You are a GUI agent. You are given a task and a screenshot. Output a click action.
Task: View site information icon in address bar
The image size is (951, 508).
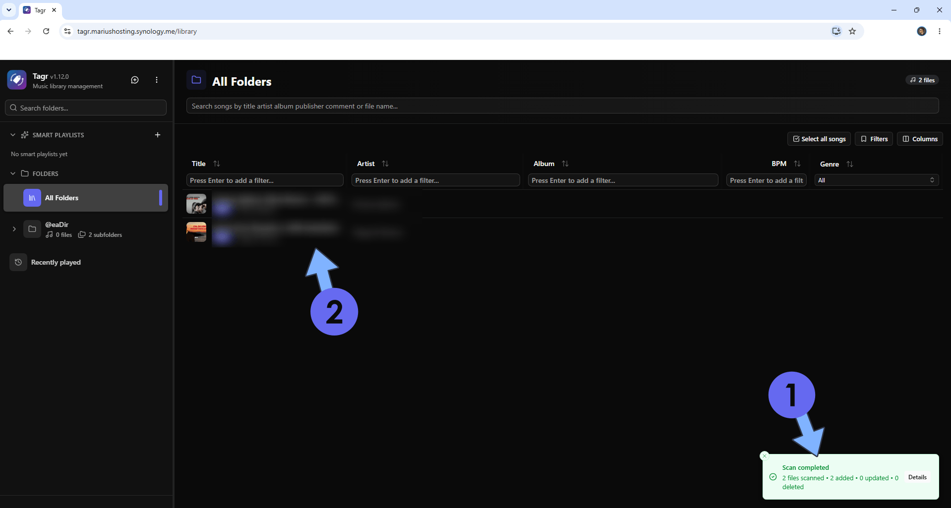[67, 31]
